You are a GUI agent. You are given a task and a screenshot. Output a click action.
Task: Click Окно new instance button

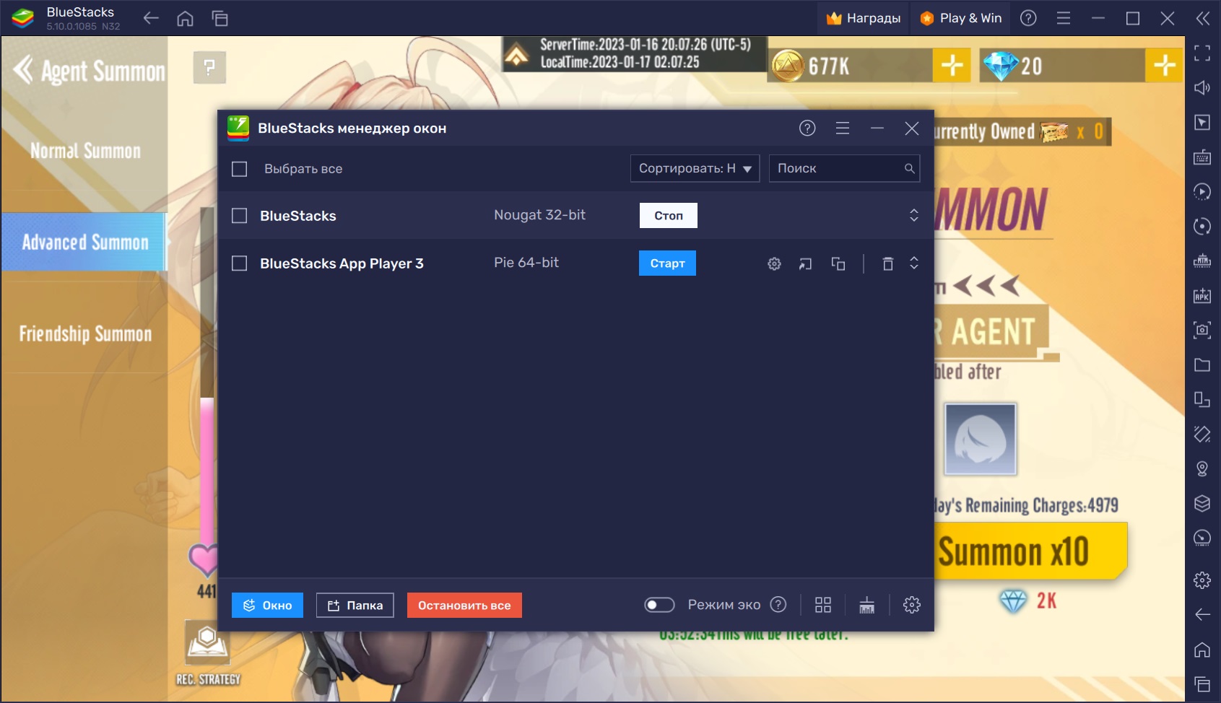[x=267, y=605]
